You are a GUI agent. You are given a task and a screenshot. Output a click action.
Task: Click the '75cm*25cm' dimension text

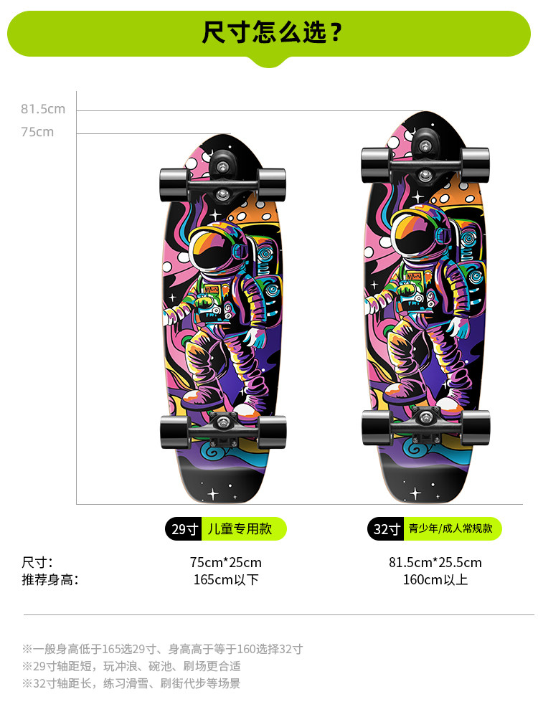[226, 562]
